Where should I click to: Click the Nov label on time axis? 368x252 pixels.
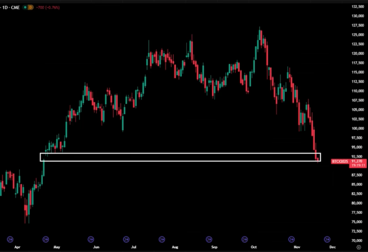point(297,247)
